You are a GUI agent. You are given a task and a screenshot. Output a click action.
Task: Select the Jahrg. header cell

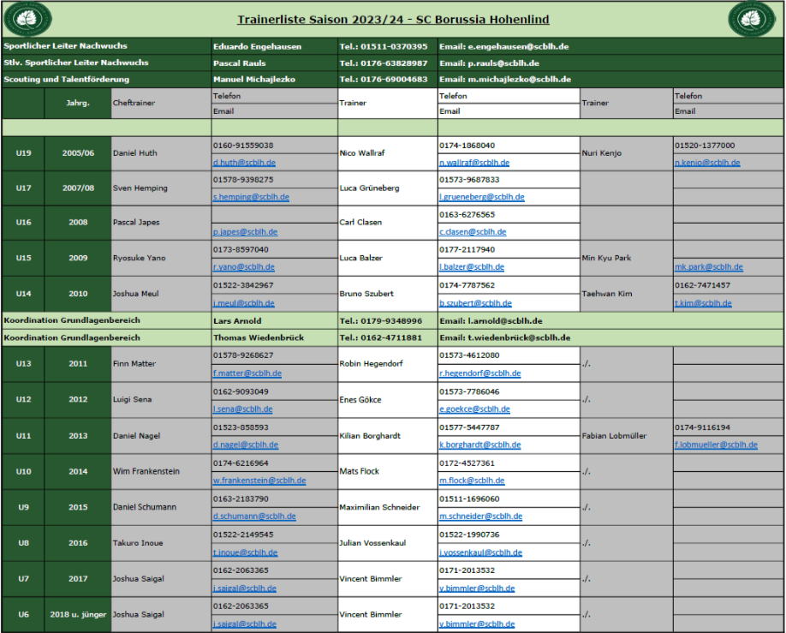click(x=78, y=103)
